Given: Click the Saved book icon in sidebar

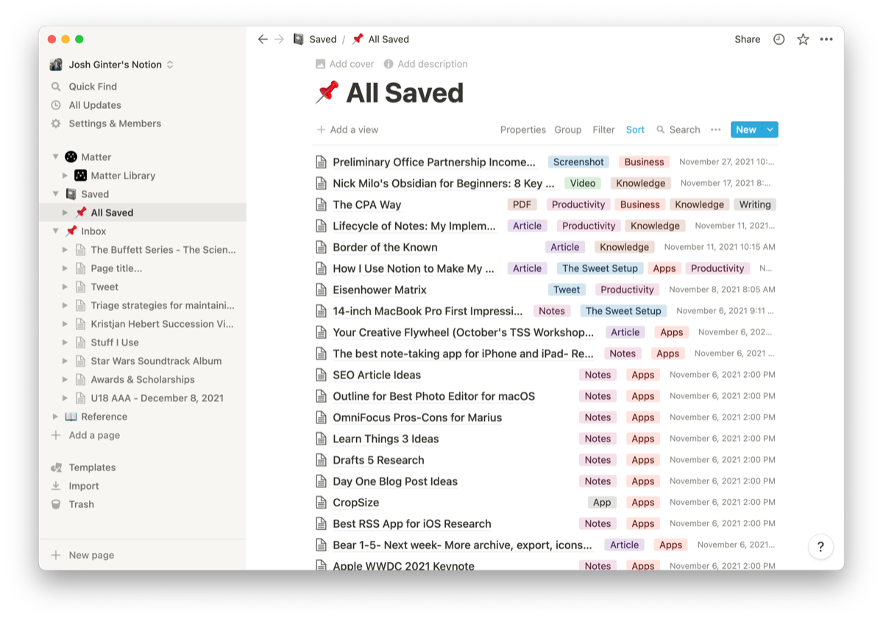Looking at the screenshot, I should (x=71, y=194).
